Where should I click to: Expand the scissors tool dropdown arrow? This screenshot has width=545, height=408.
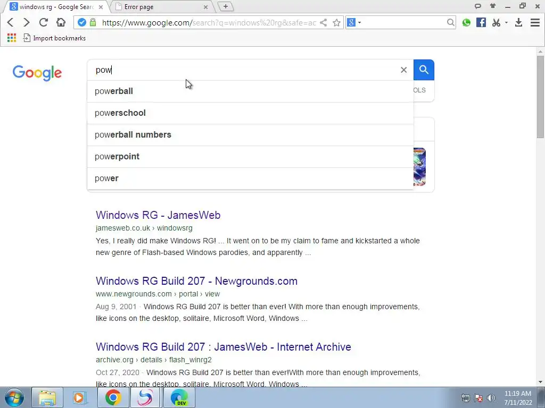click(x=506, y=22)
